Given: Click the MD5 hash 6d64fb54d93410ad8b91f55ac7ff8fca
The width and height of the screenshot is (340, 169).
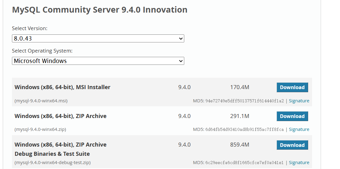Looking at the screenshot, I should [x=245, y=129].
